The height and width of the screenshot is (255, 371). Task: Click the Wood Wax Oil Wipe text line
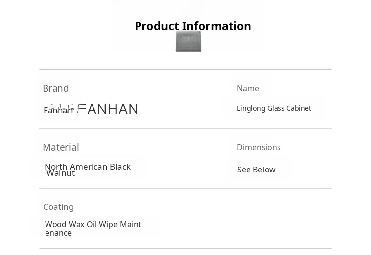93,224
